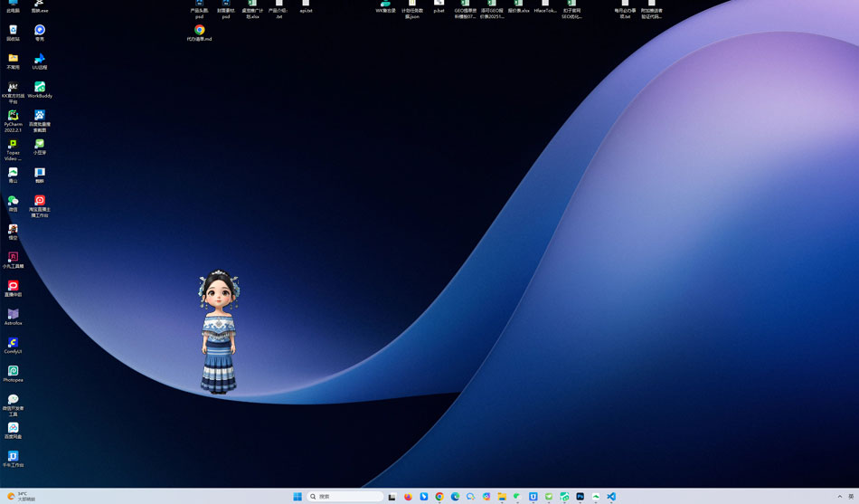Launch the KK官方对战平台 shortcut
This screenshot has height=504, width=859.
point(14,92)
